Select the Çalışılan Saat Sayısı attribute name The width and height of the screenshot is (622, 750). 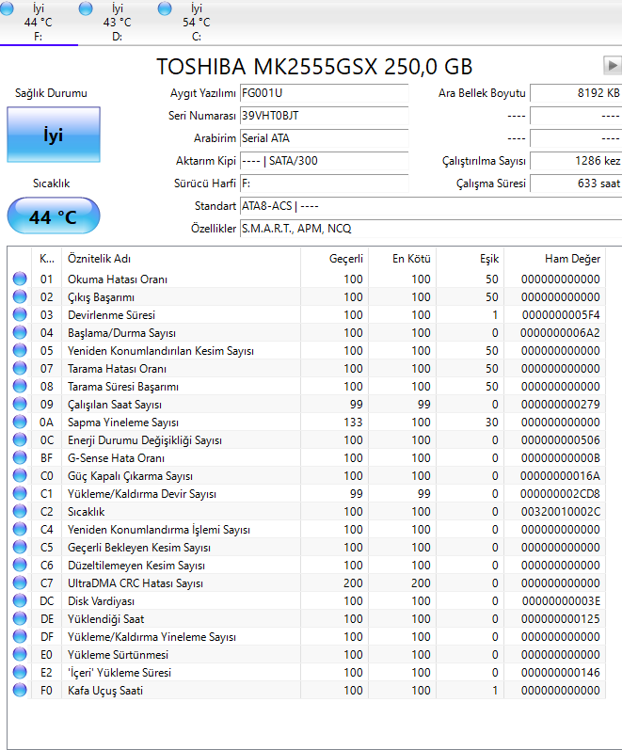pos(115,405)
